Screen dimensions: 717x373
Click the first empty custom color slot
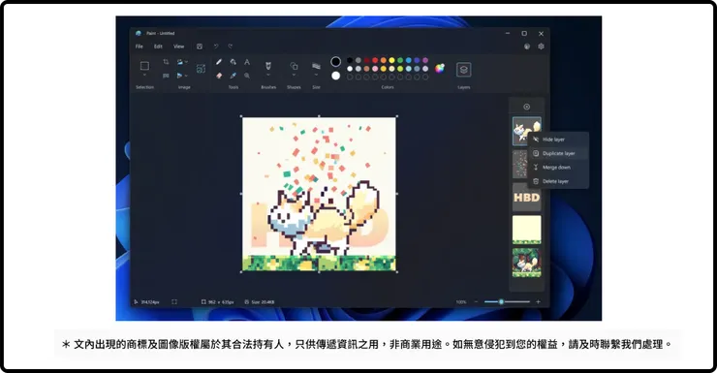click(350, 78)
